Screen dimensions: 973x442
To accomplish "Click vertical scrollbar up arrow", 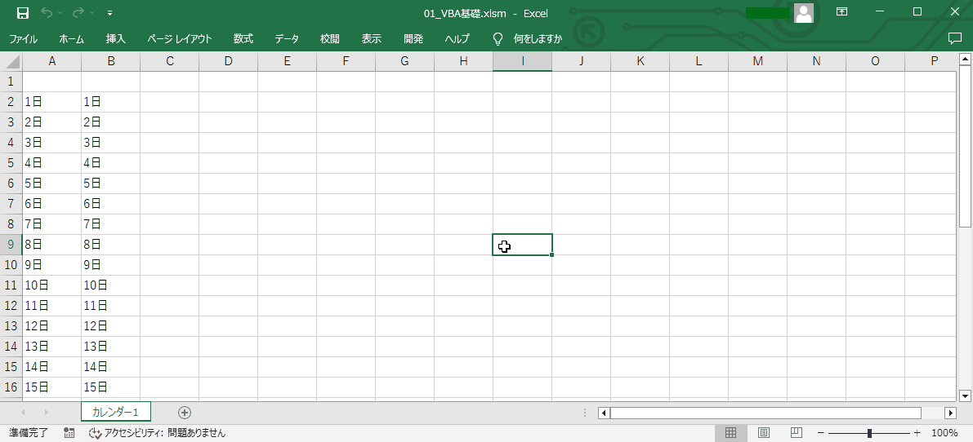I will coord(964,60).
